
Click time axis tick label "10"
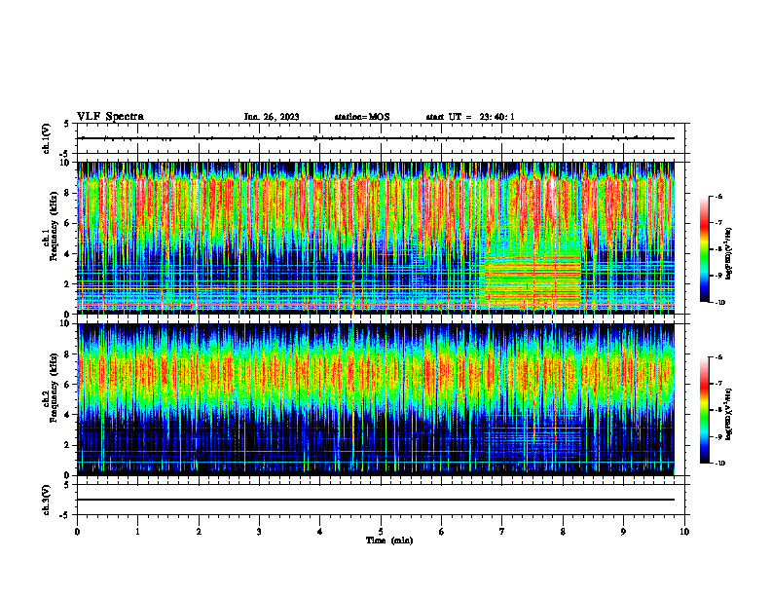684,532
